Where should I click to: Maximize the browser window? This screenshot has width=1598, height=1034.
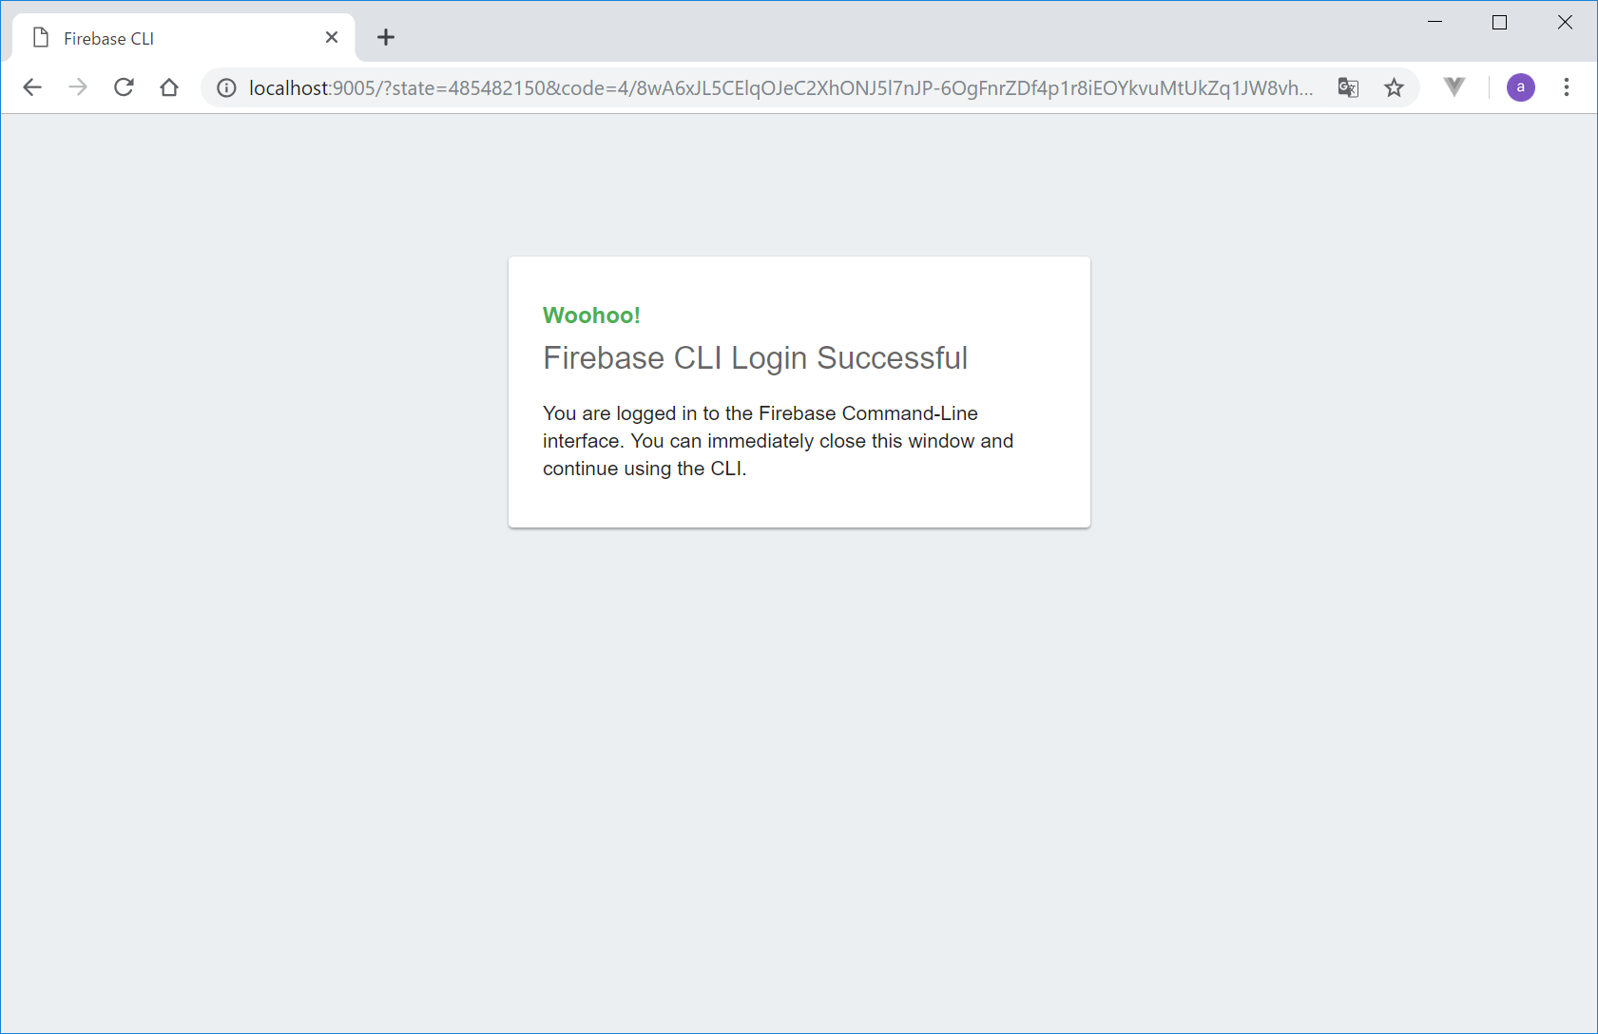1500,22
